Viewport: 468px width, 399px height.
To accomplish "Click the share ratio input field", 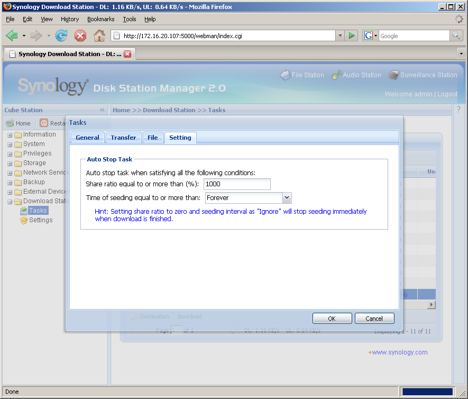I will click(237, 184).
